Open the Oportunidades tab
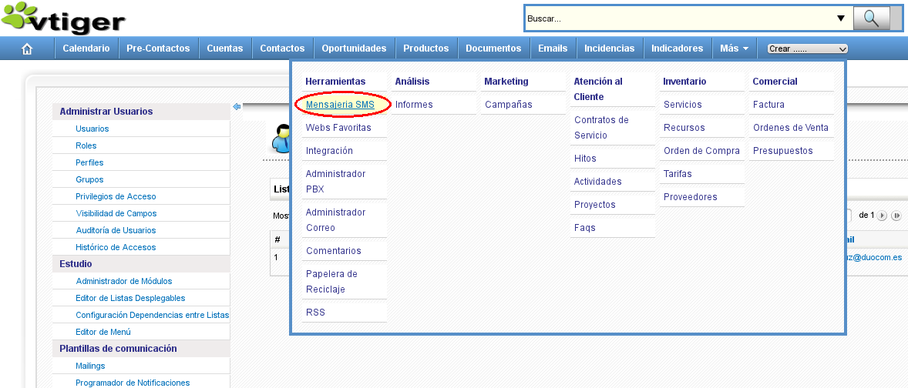This screenshot has width=908, height=388. click(354, 48)
